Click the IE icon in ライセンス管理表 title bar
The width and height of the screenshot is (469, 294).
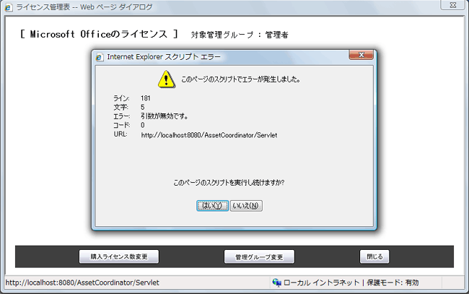pos(8,7)
